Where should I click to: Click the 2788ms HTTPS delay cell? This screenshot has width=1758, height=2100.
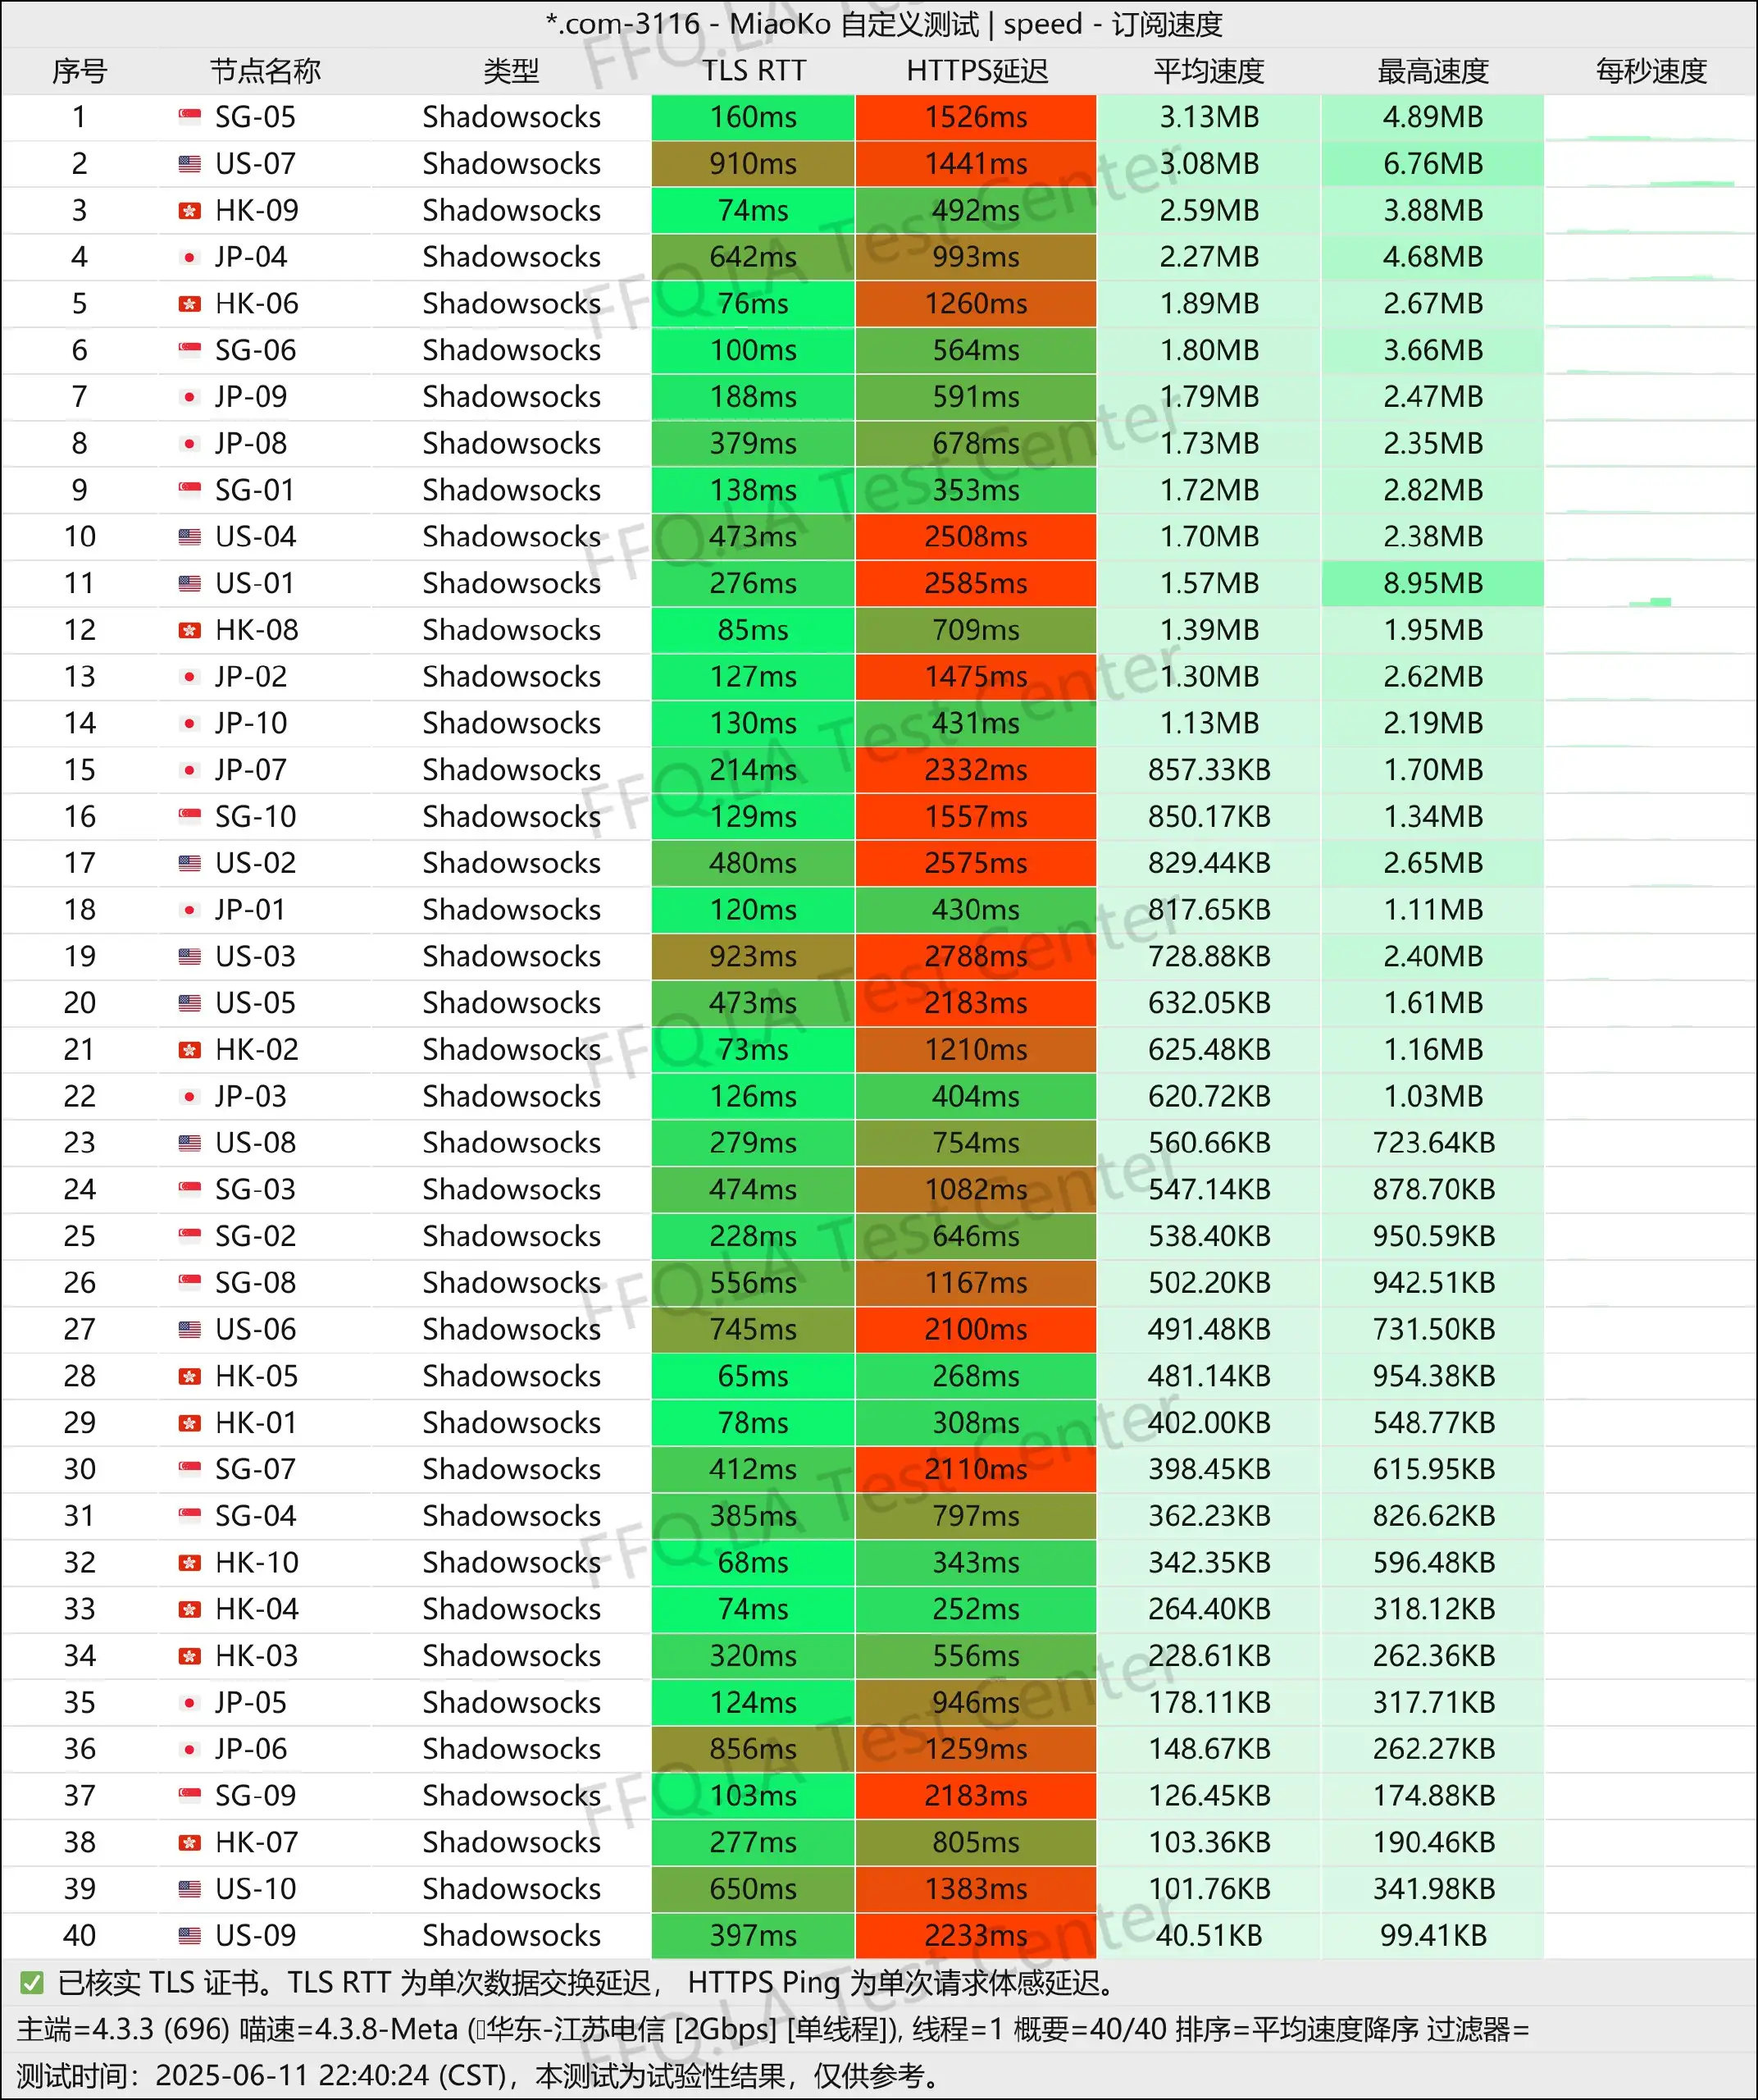tap(977, 956)
